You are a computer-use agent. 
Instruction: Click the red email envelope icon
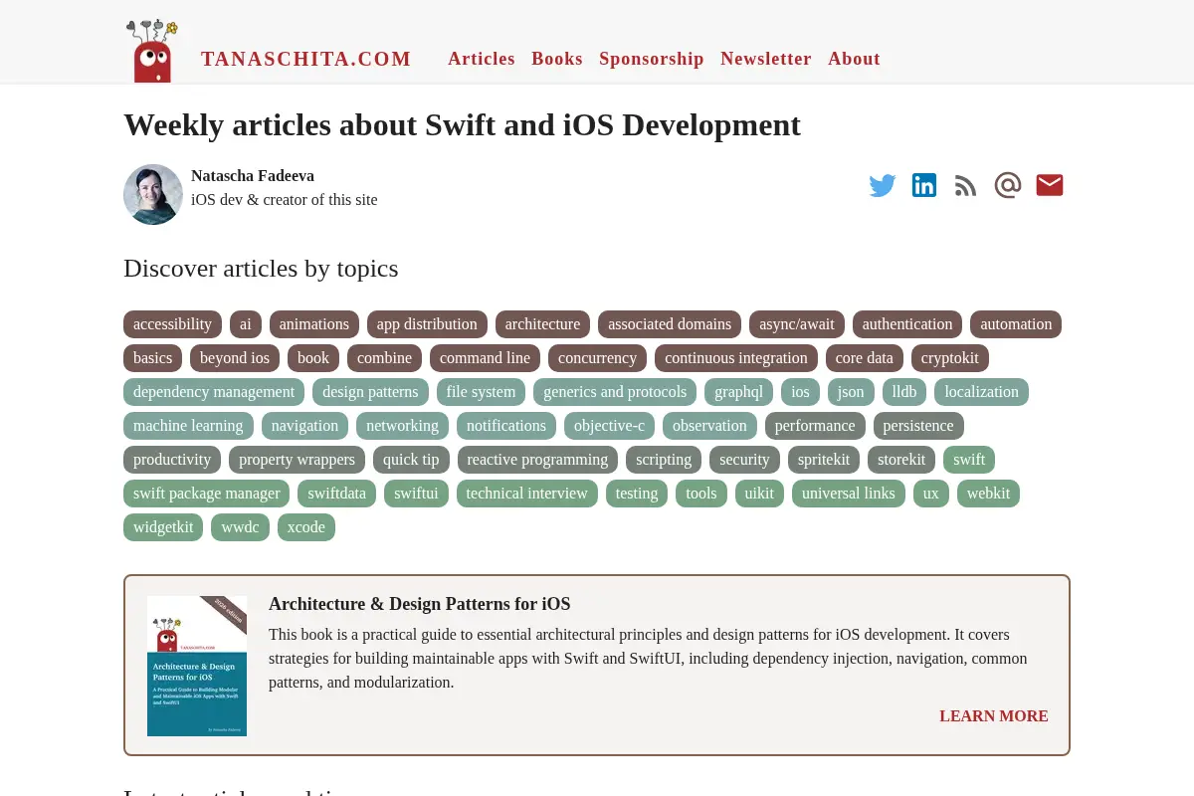tap(1050, 185)
